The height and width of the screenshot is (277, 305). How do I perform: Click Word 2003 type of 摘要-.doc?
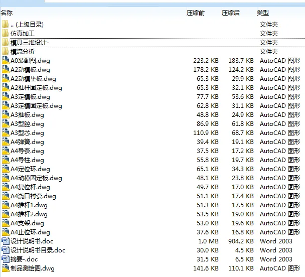pos(276,259)
